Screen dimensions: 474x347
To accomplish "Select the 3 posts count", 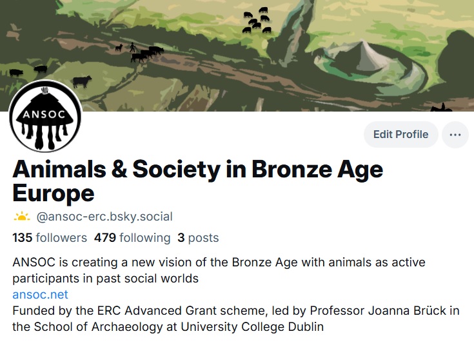I will pyautogui.click(x=198, y=237).
